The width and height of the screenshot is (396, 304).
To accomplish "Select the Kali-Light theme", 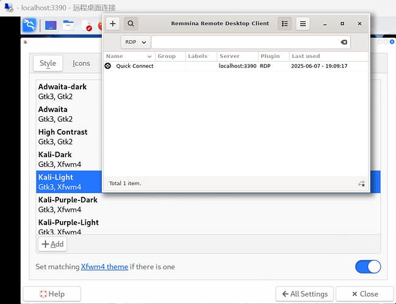I will (69, 182).
